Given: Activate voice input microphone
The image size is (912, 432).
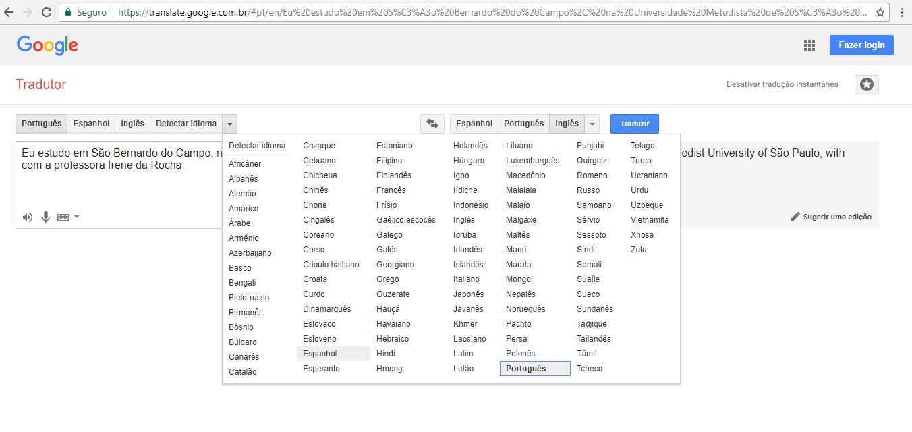Looking at the screenshot, I should (45, 217).
